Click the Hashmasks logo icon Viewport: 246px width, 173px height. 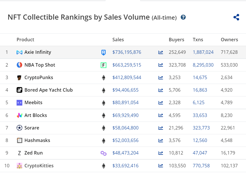[19, 140]
